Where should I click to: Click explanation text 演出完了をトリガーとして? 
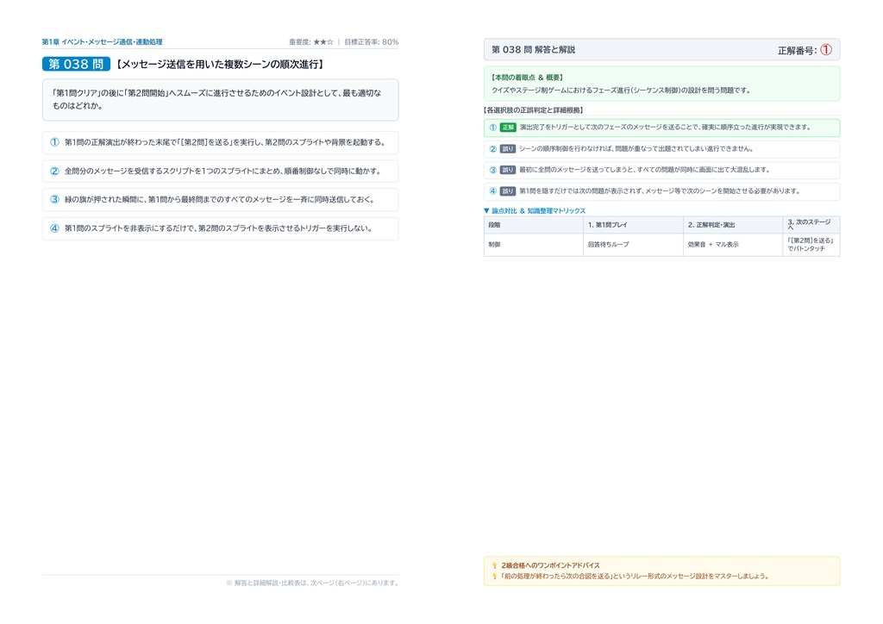tap(665, 128)
